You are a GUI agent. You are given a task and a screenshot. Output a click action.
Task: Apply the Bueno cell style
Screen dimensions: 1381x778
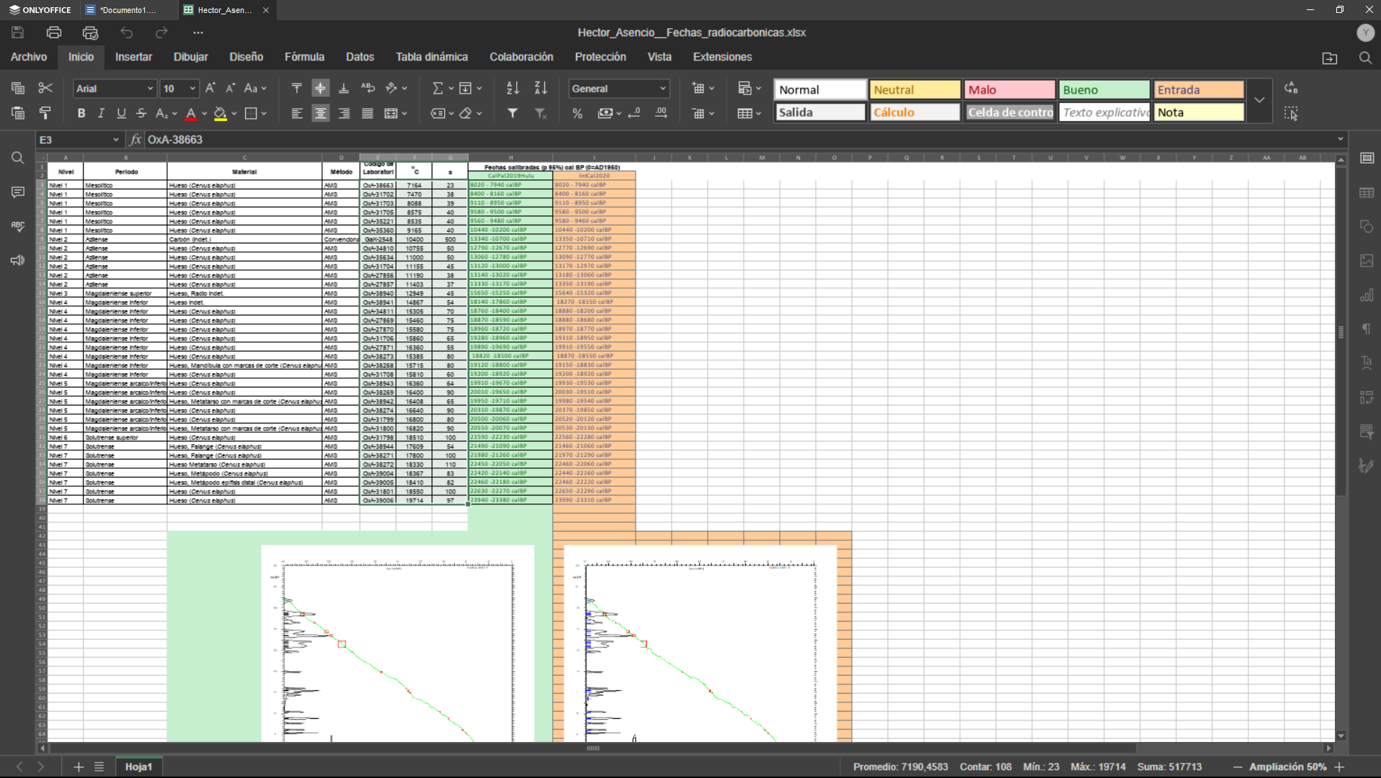1104,90
